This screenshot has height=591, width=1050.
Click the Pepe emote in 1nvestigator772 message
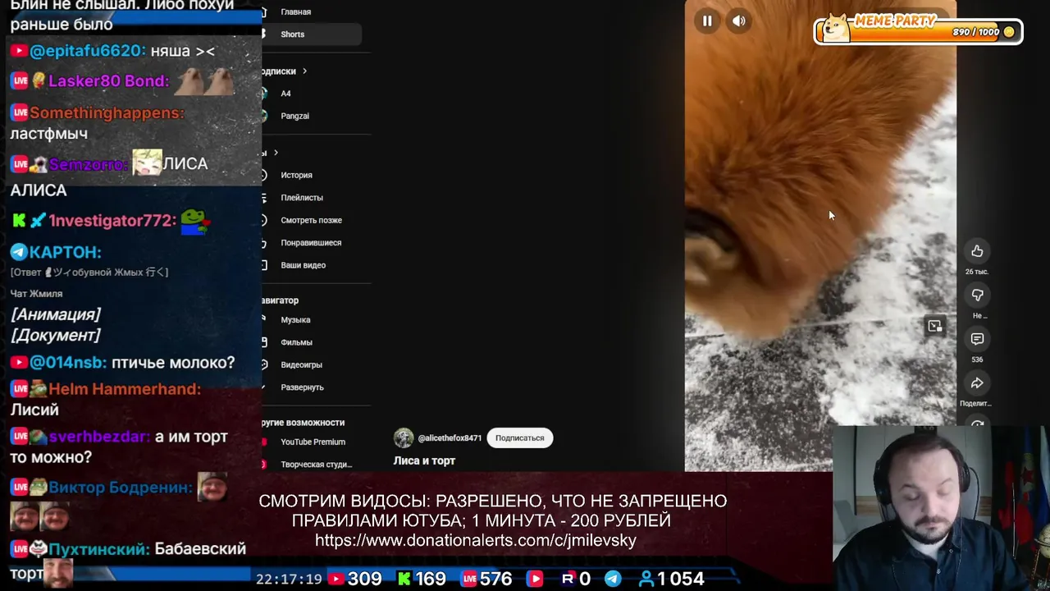point(195,222)
